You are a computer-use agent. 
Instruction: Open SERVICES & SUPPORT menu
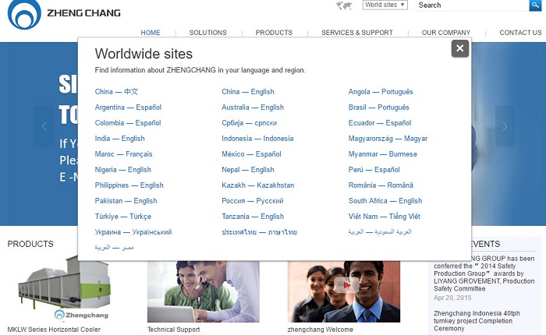pos(357,33)
